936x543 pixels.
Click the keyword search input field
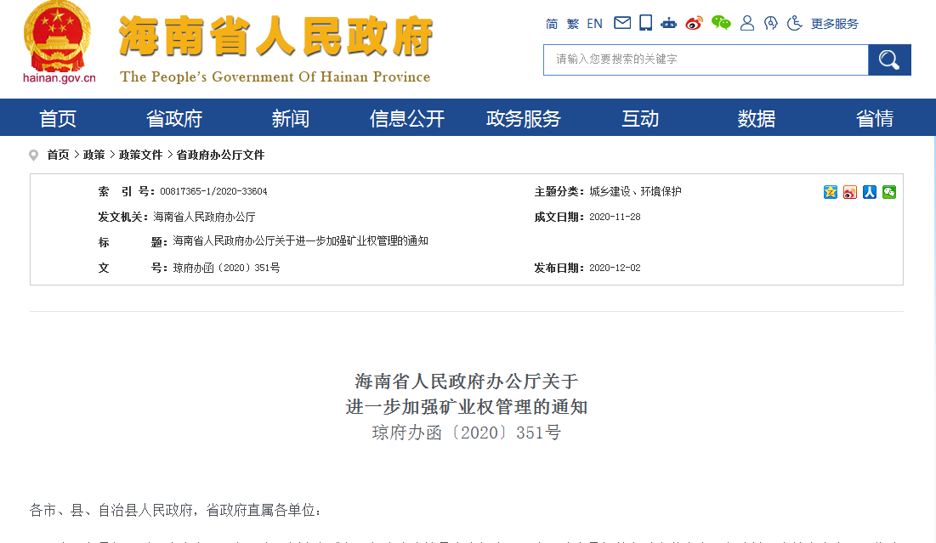pos(705,59)
